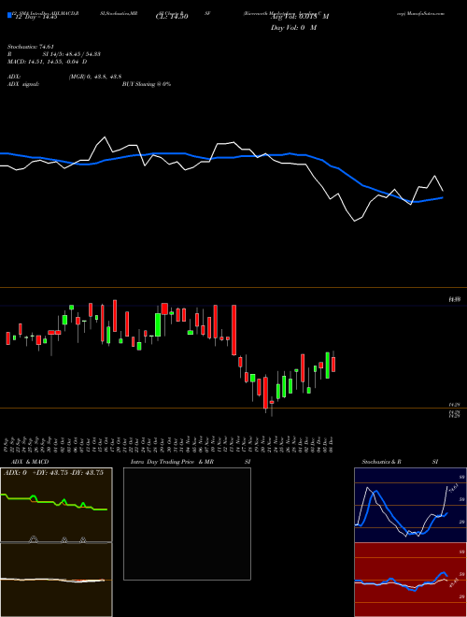Select the 'ADX: 0 +DY: 43.75 -DY: 43.75' header

(53, 473)
